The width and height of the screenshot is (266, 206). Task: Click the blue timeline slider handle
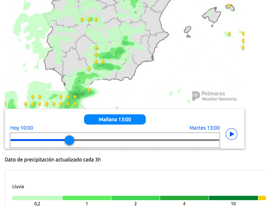69,140
